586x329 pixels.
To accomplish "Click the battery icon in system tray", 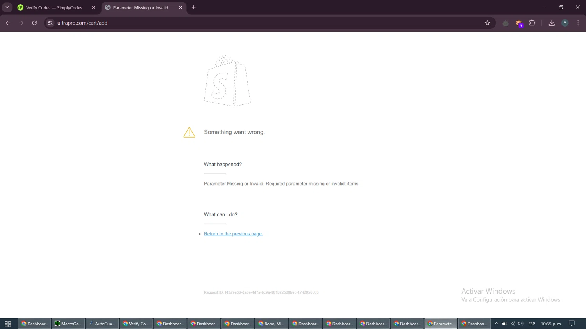I will [x=504, y=324].
